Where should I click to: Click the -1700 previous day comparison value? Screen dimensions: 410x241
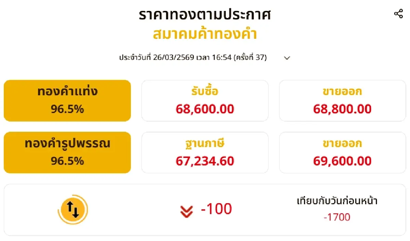337,217
